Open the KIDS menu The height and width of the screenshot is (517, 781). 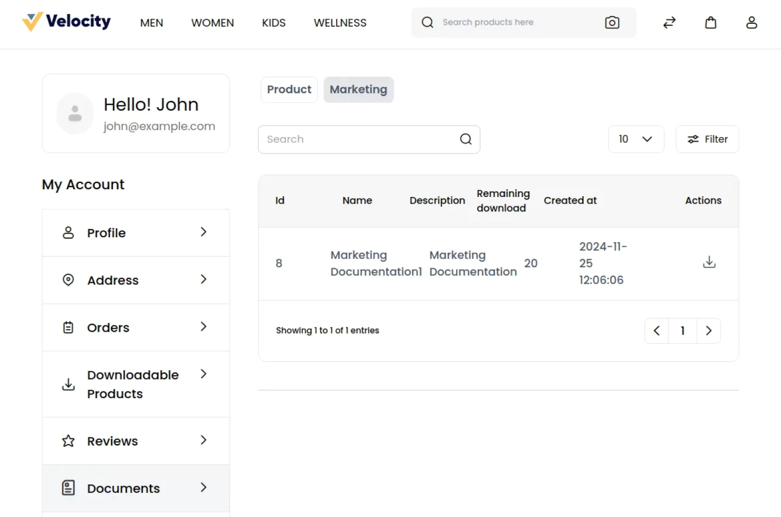click(x=273, y=23)
